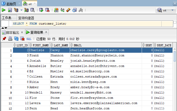Refresh the query result grid
Screen dimensions: 177x111
coord(16,39)
